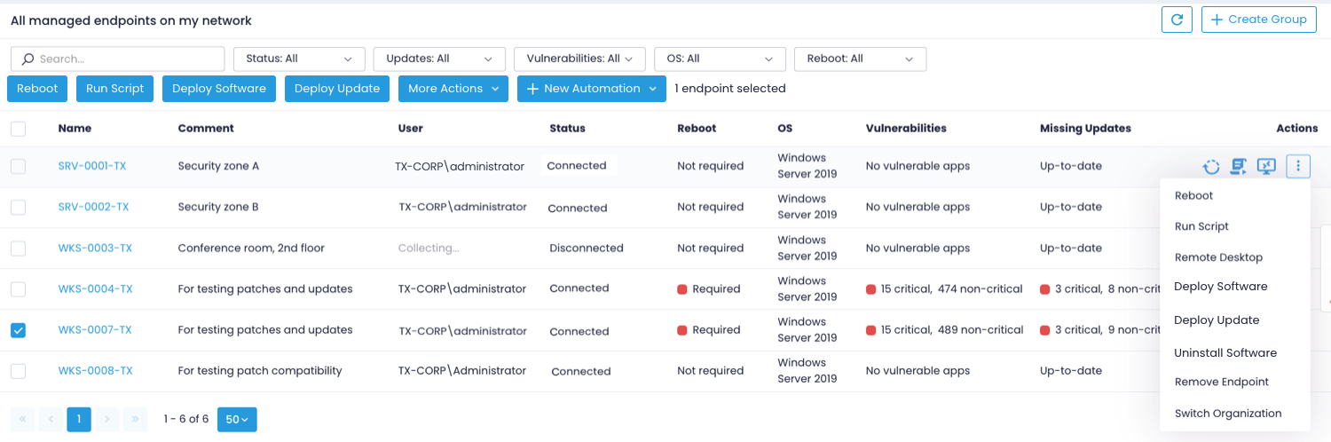1331x442 pixels.
Task: Expand the New Automation dropdown button
Action: [592, 89]
